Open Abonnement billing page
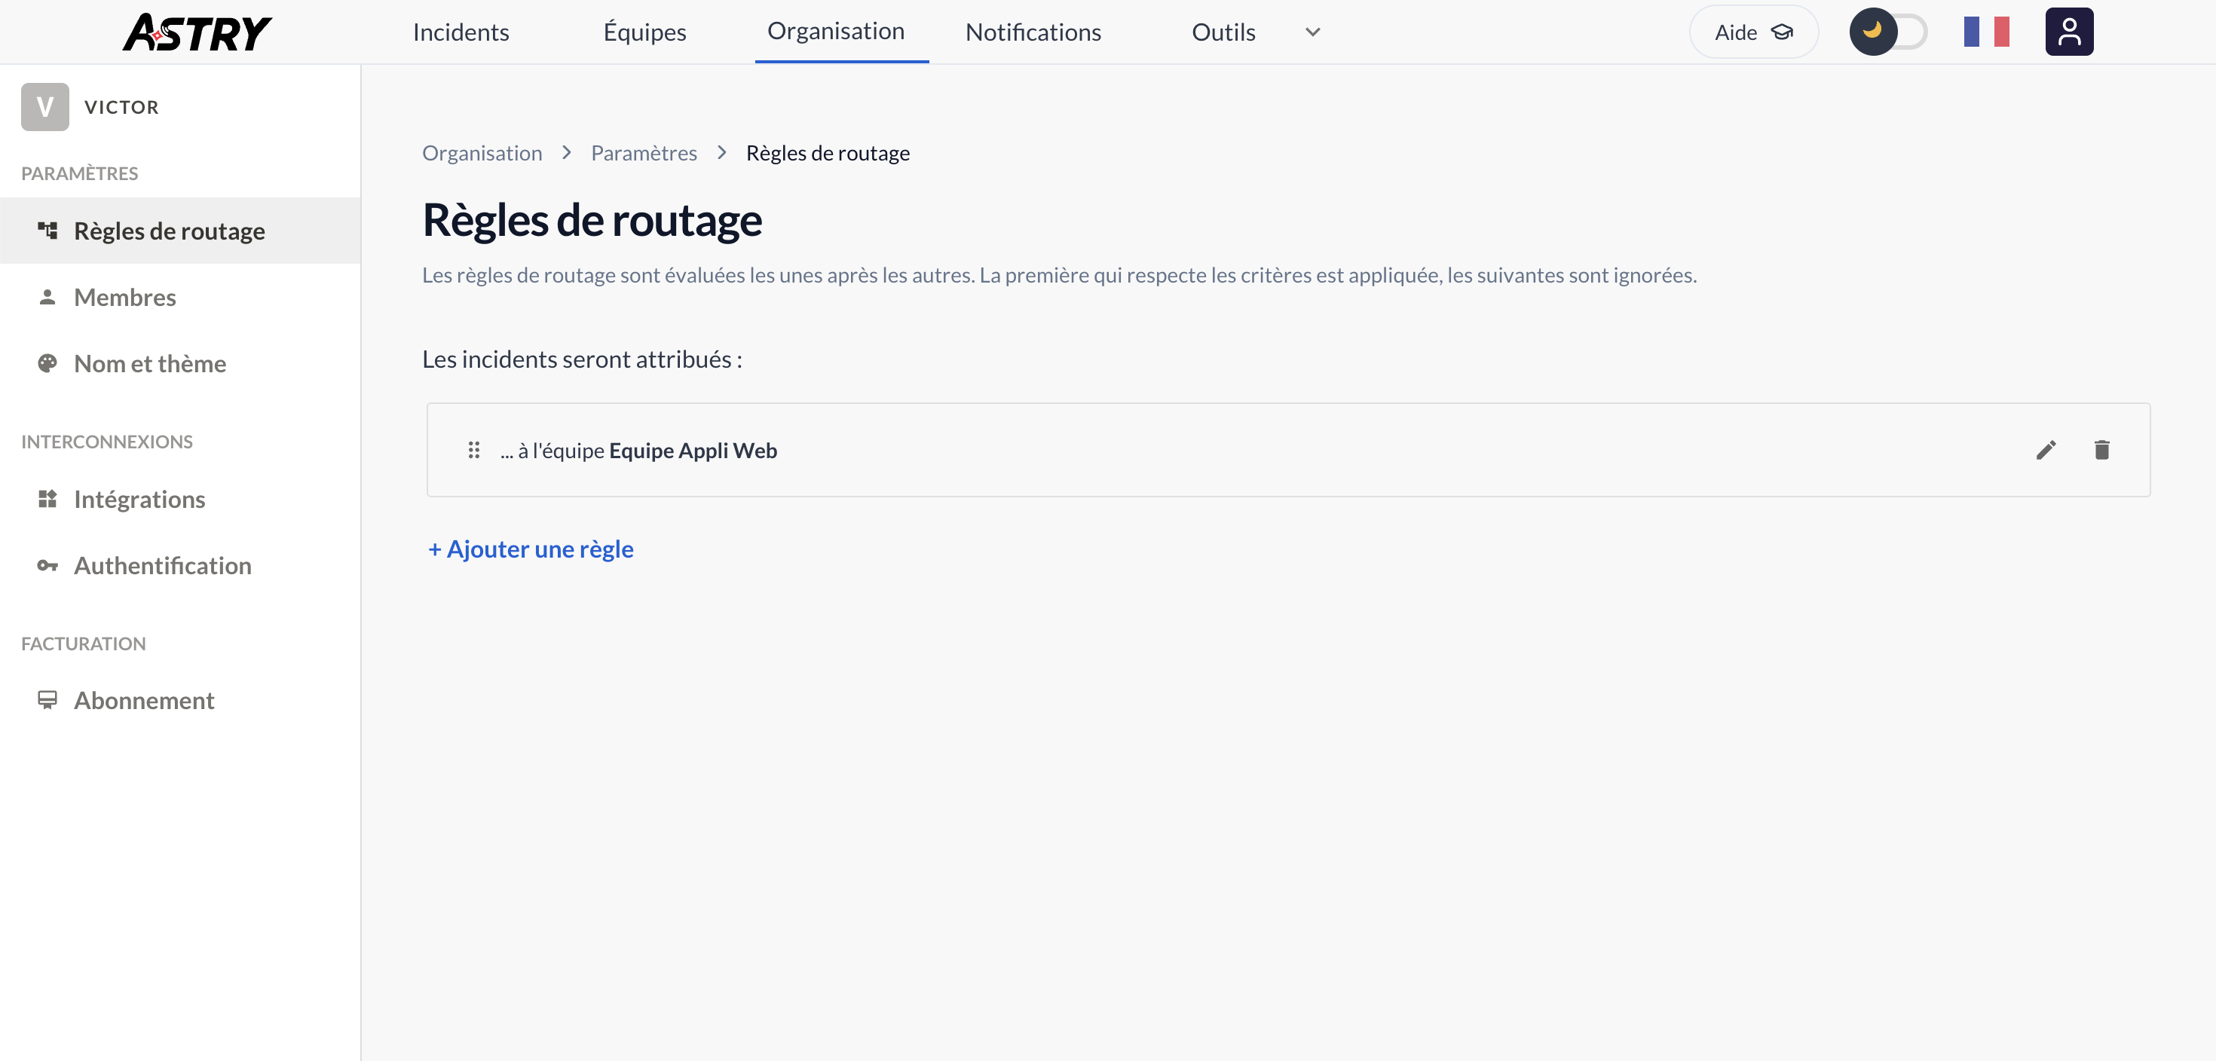 tap(144, 700)
